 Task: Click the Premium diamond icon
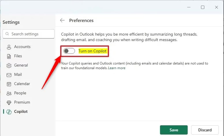[9, 102]
